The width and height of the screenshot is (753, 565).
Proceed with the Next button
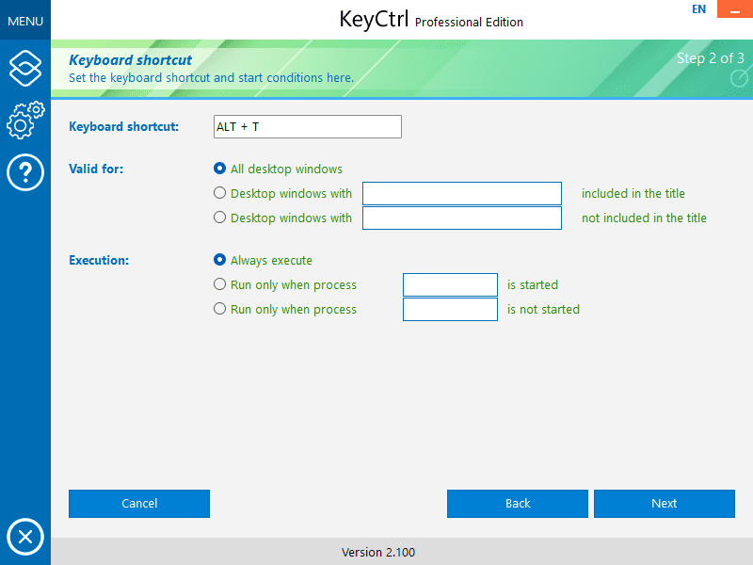[x=665, y=504]
